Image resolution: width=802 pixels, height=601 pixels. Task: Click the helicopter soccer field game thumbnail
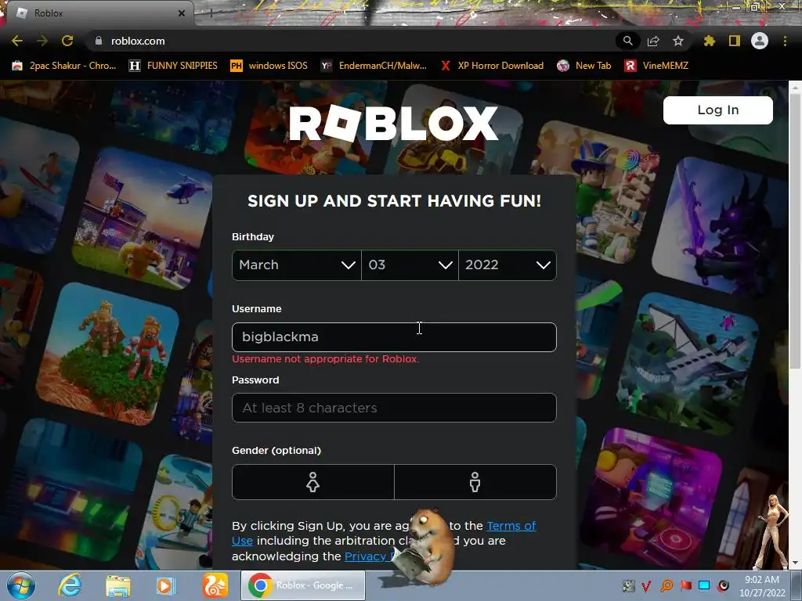click(143, 218)
